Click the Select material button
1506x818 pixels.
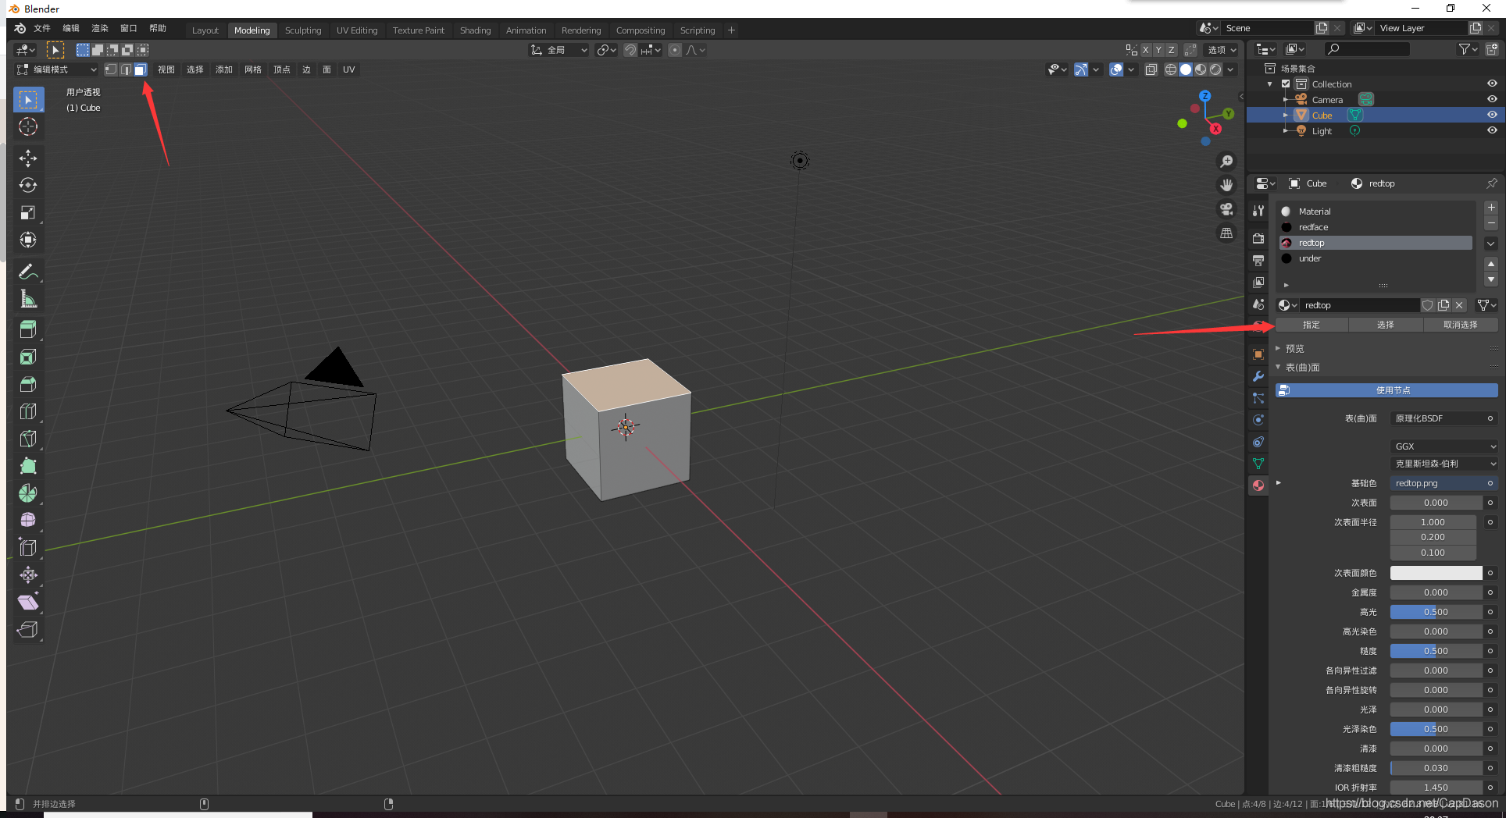[x=1386, y=325]
